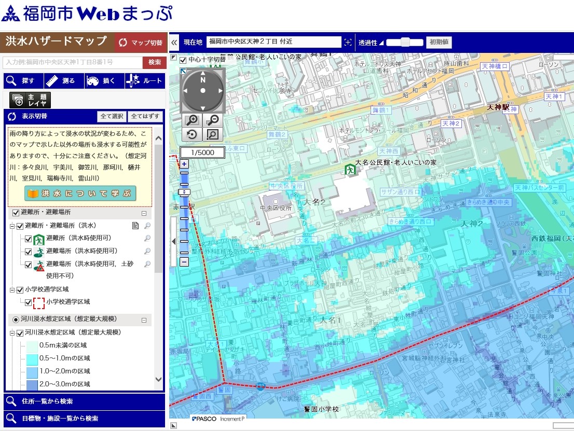Click the 0.5〜1.0mの区域 color swatch
The image size is (574, 431).
[32, 359]
